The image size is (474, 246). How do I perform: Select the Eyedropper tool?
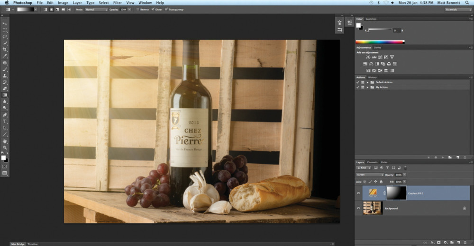click(x=5, y=56)
